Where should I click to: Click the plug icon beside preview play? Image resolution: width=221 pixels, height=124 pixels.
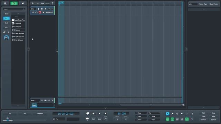pyautogui.click(x=4, y=32)
